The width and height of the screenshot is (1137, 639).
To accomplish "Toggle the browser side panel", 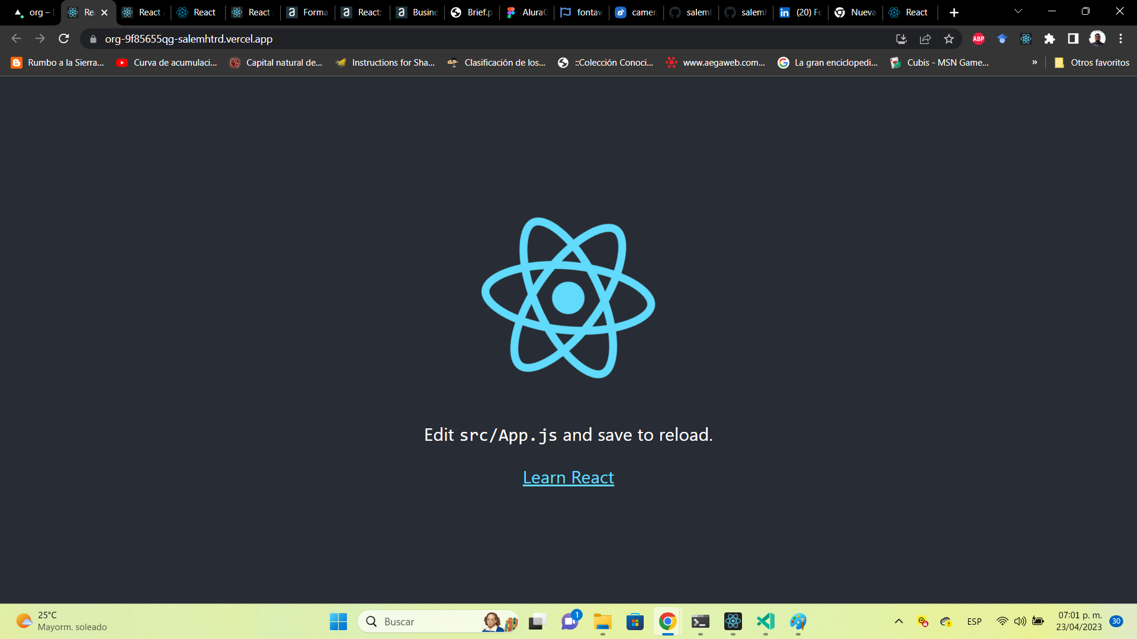I will [x=1073, y=39].
